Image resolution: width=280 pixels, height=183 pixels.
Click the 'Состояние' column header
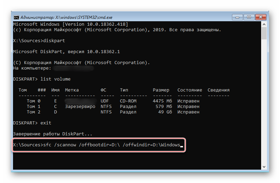(x=190, y=90)
